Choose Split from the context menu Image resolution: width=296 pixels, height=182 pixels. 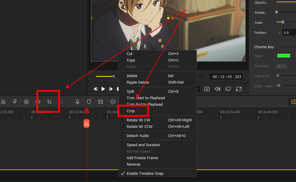coord(130,92)
